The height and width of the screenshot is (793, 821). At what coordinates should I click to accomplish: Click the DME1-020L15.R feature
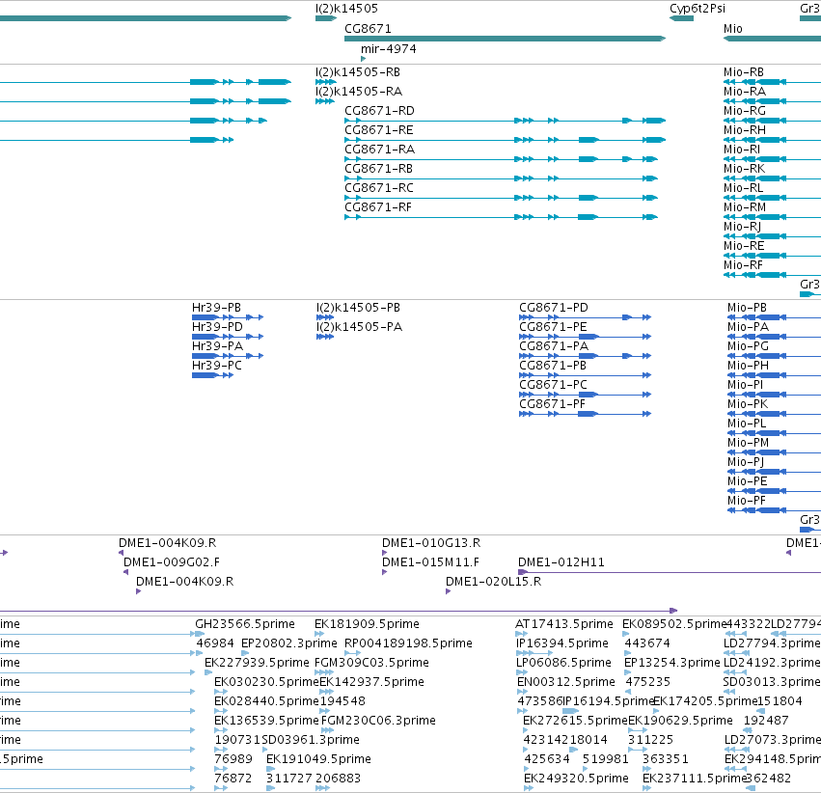(449, 591)
